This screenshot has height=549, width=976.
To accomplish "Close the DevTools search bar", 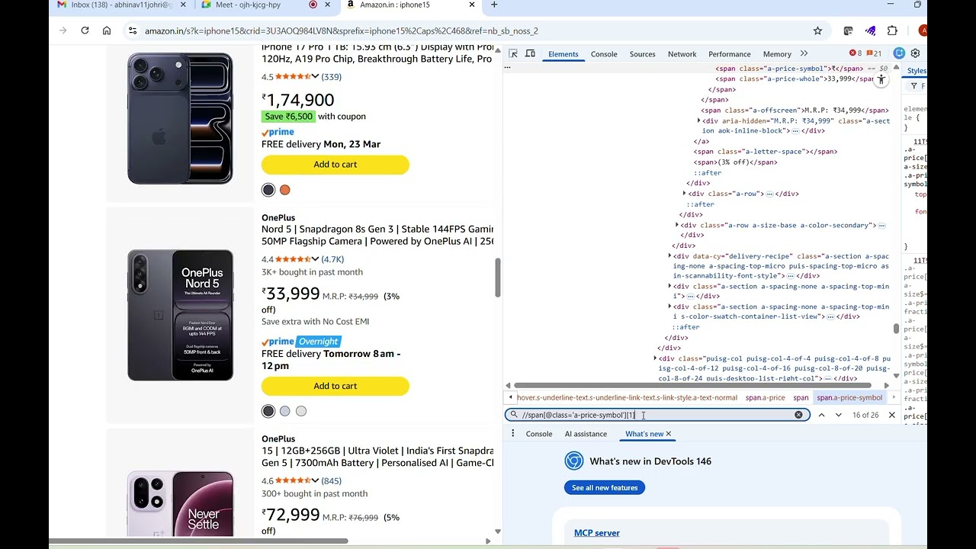I will tap(891, 415).
